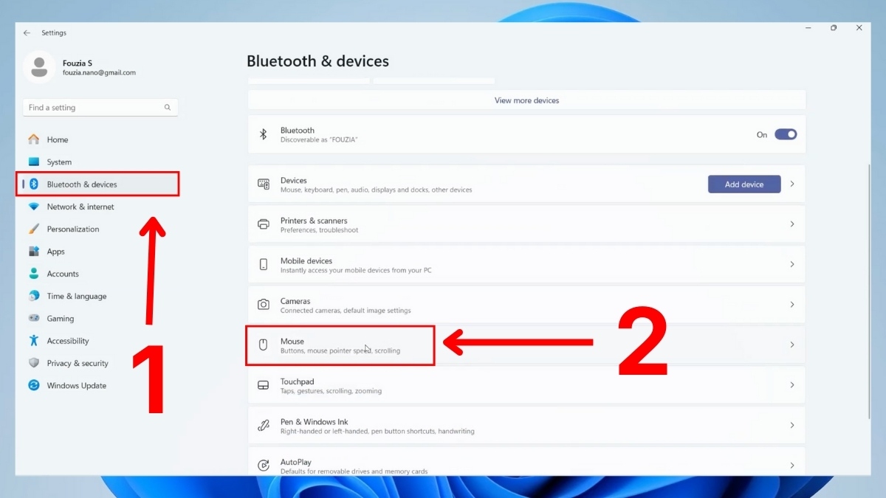Click View more devices
Viewport: 886px width, 498px height.
coord(526,100)
